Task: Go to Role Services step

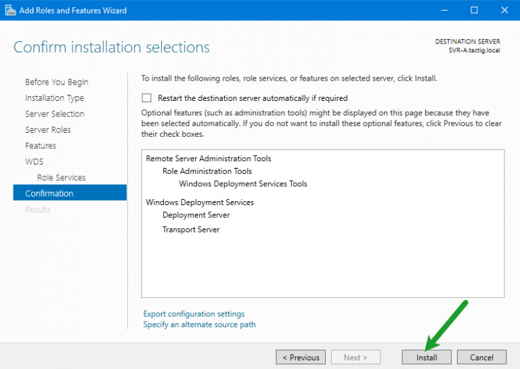Action: coord(62,177)
